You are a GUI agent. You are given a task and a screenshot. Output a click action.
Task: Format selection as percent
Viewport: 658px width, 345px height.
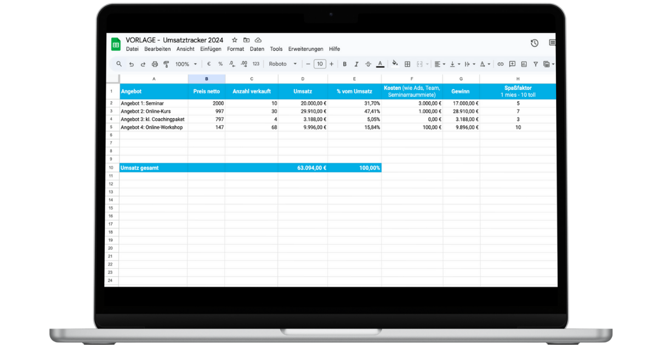220,64
